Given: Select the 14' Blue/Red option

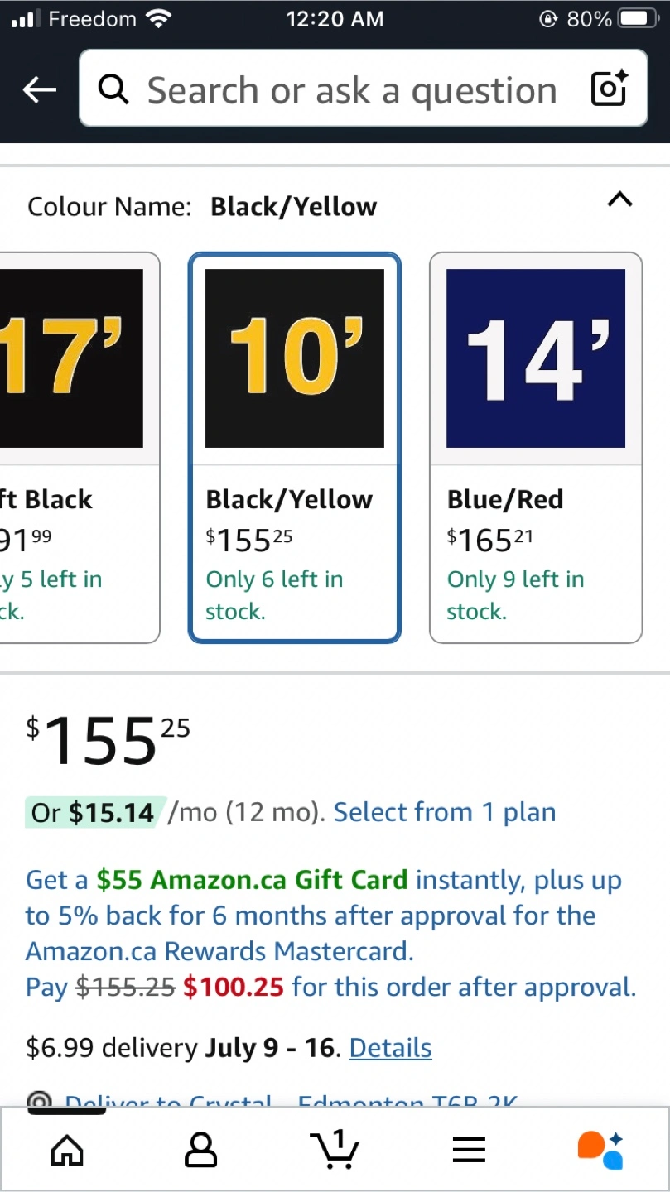Looking at the screenshot, I should [536, 447].
